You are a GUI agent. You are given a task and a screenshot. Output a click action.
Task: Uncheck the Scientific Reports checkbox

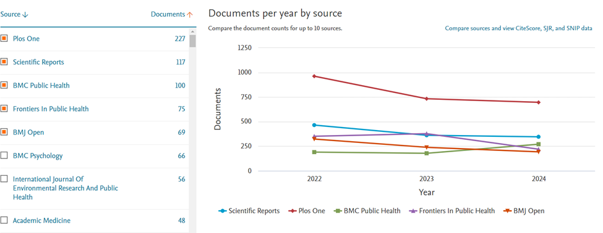tap(4, 62)
